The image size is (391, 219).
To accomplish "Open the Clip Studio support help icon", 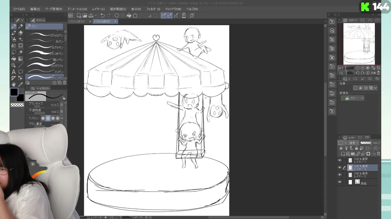I will tap(192, 16).
